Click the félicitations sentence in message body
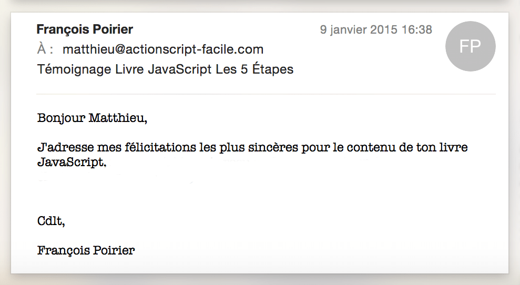The image size is (520, 285). pos(252,155)
